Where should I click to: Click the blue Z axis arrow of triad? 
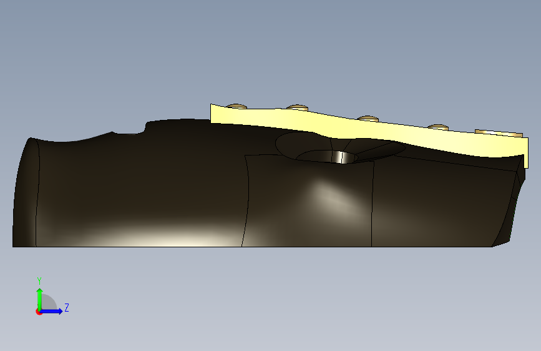pos(52,311)
